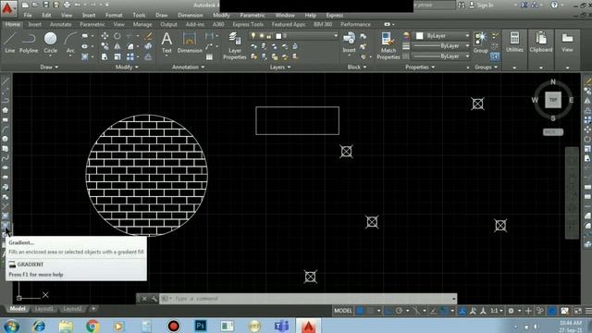
Task: Click the Group tool
Action: (480, 43)
